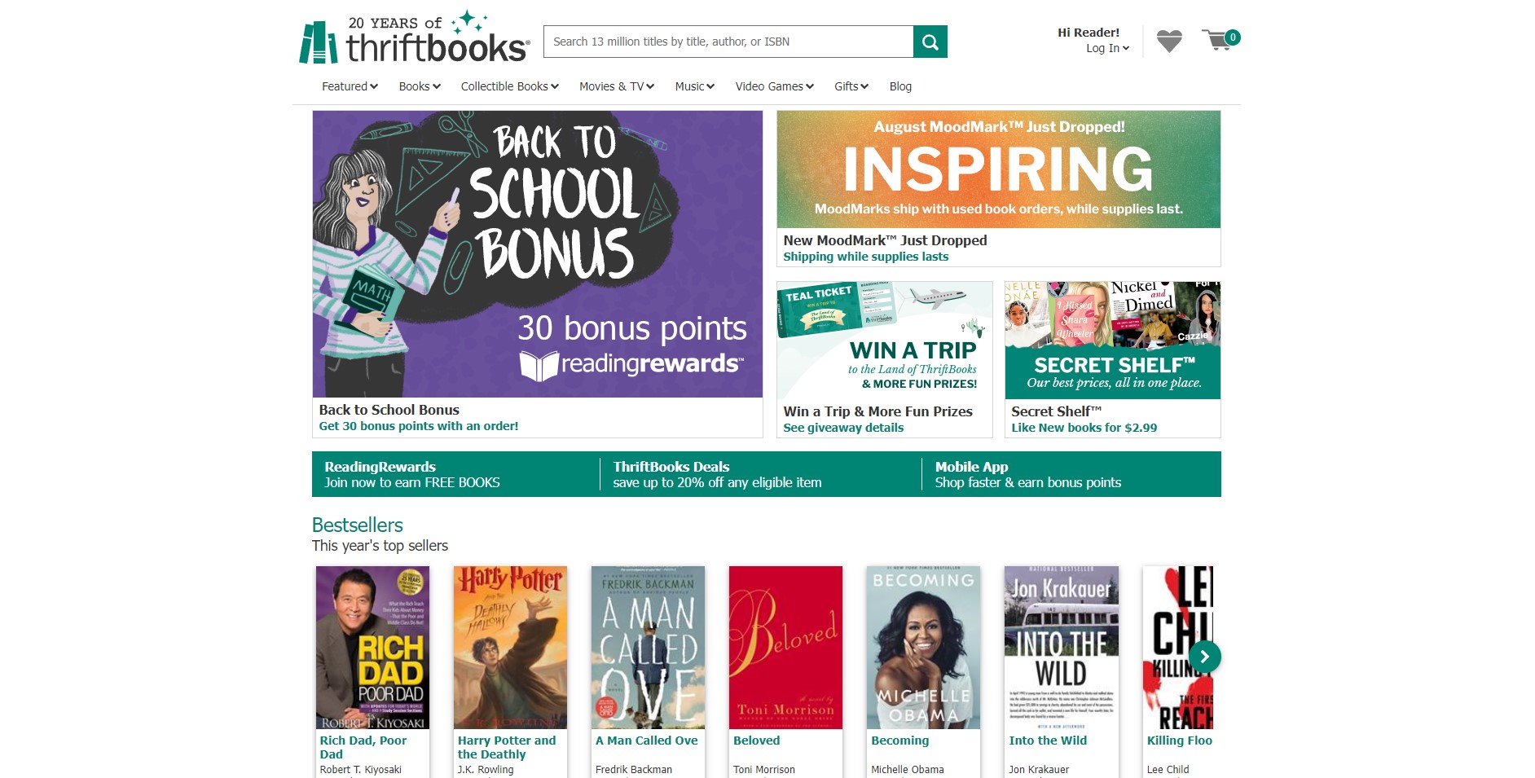This screenshot has width=1535, height=778.
Task: Click the Back to School Bonus banner
Action: [538, 254]
